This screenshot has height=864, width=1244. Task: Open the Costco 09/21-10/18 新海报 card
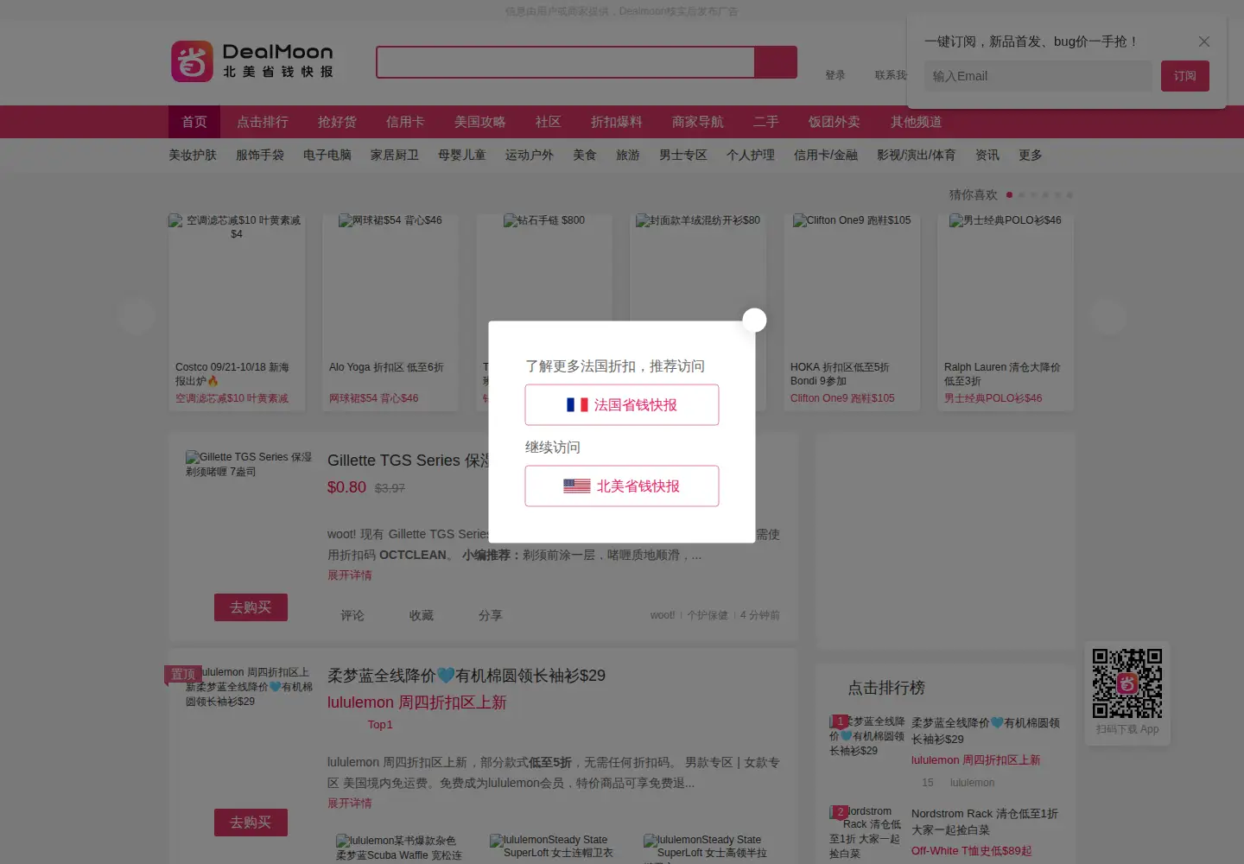click(237, 313)
